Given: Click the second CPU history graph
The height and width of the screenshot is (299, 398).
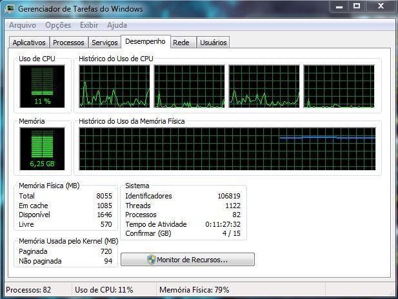Looking at the screenshot, I should coord(190,86).
